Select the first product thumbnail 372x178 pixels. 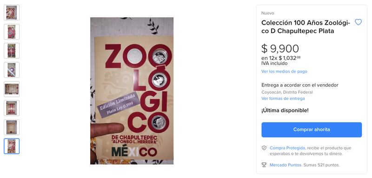pyautogui.click(x=12, y=13)
